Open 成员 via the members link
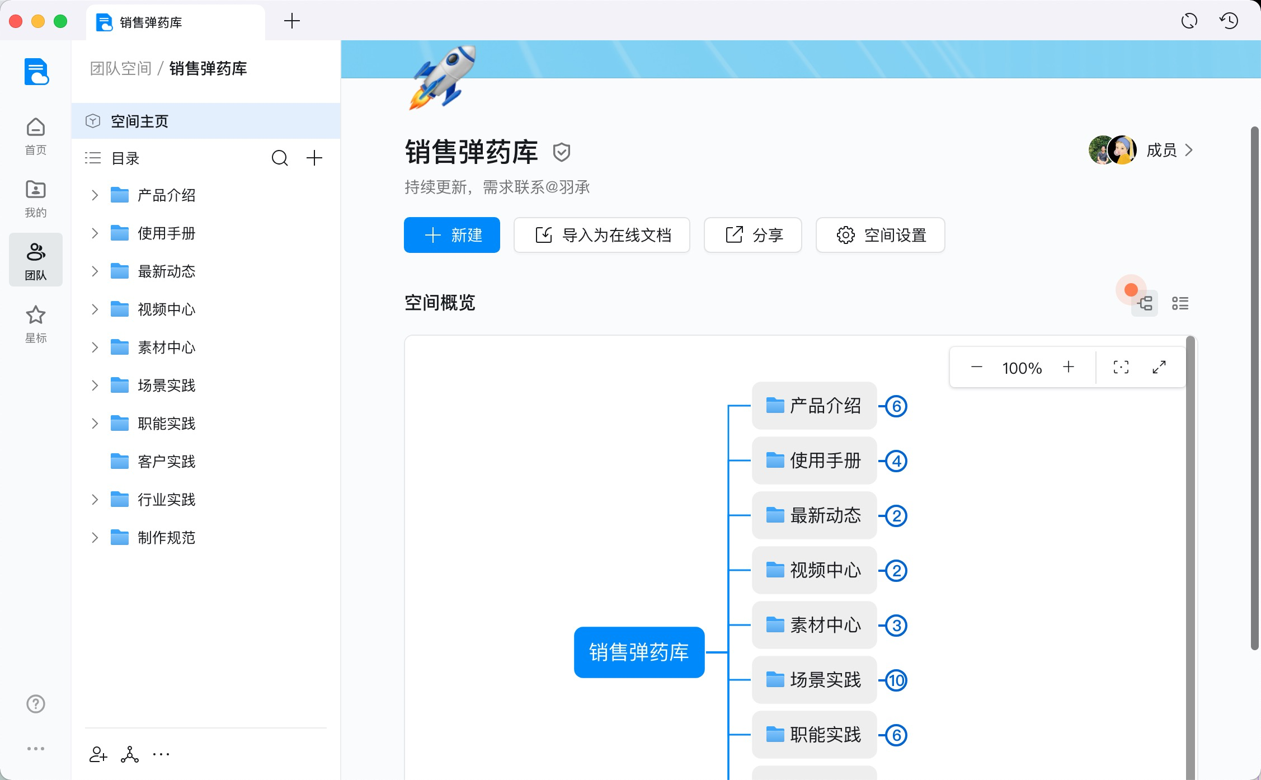 click(1161, 150)
